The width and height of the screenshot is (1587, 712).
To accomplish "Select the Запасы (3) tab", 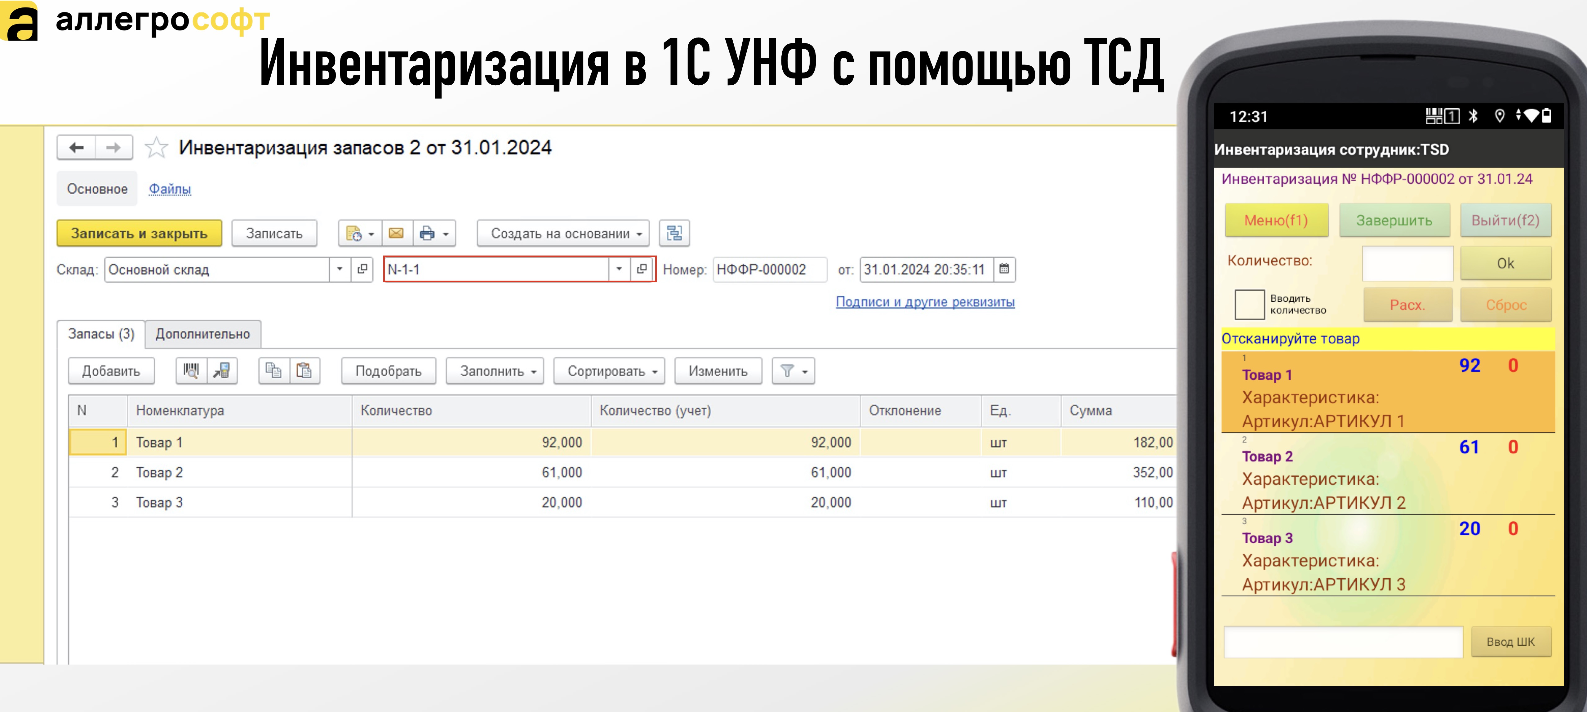I will tap(101, 334).
